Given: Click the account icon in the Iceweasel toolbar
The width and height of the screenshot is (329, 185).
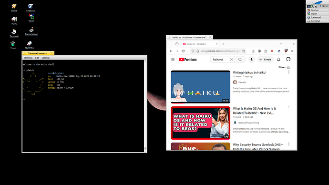Looking at the screenshot, I should coord(259,51).
